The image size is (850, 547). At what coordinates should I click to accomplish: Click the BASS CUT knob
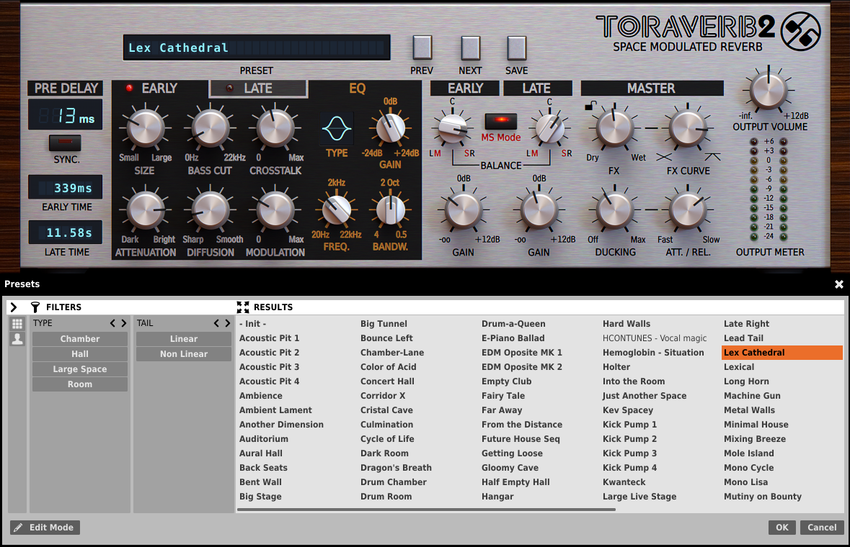click(211, 129)
